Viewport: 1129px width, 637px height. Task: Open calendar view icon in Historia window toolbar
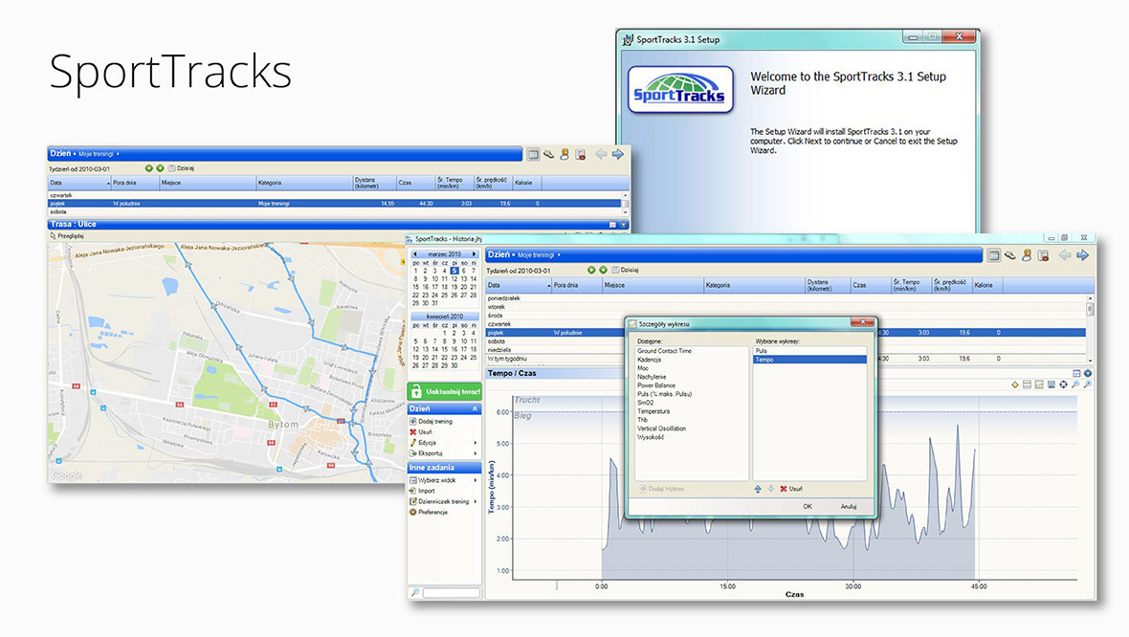994,255
